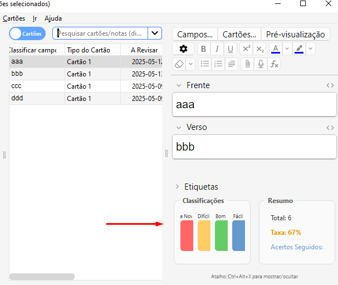Expand the Etiquetas section
The width and height of the screenshot is (338, 285).
tap(178, 187)
